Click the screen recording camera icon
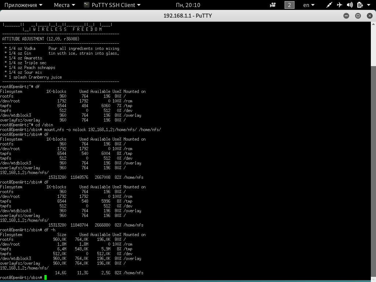The width and height of the screenshot is (376, 282). click(273, 5)
